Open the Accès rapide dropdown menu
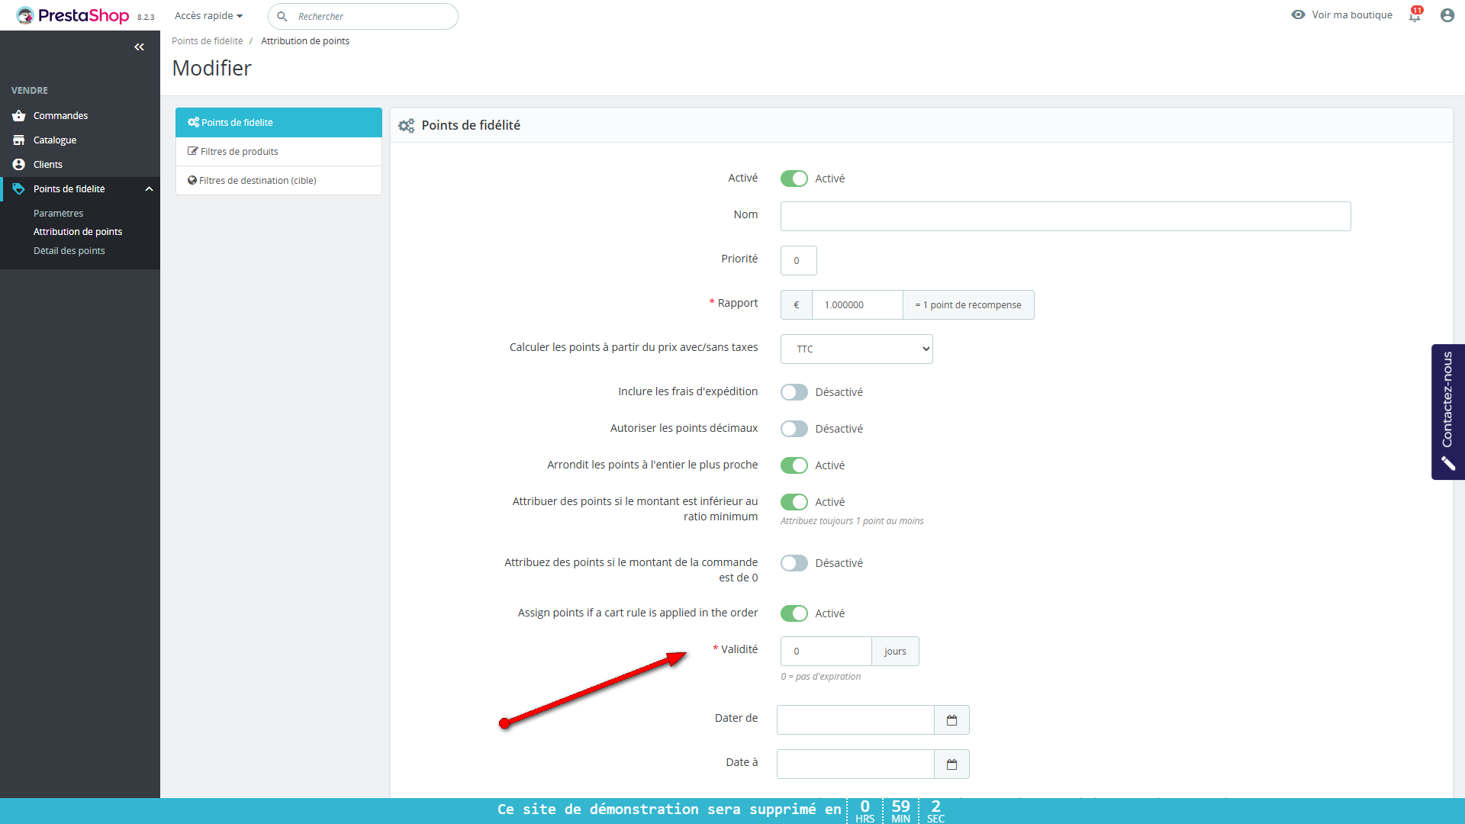 pyautogui.click(x=208, y=16)
